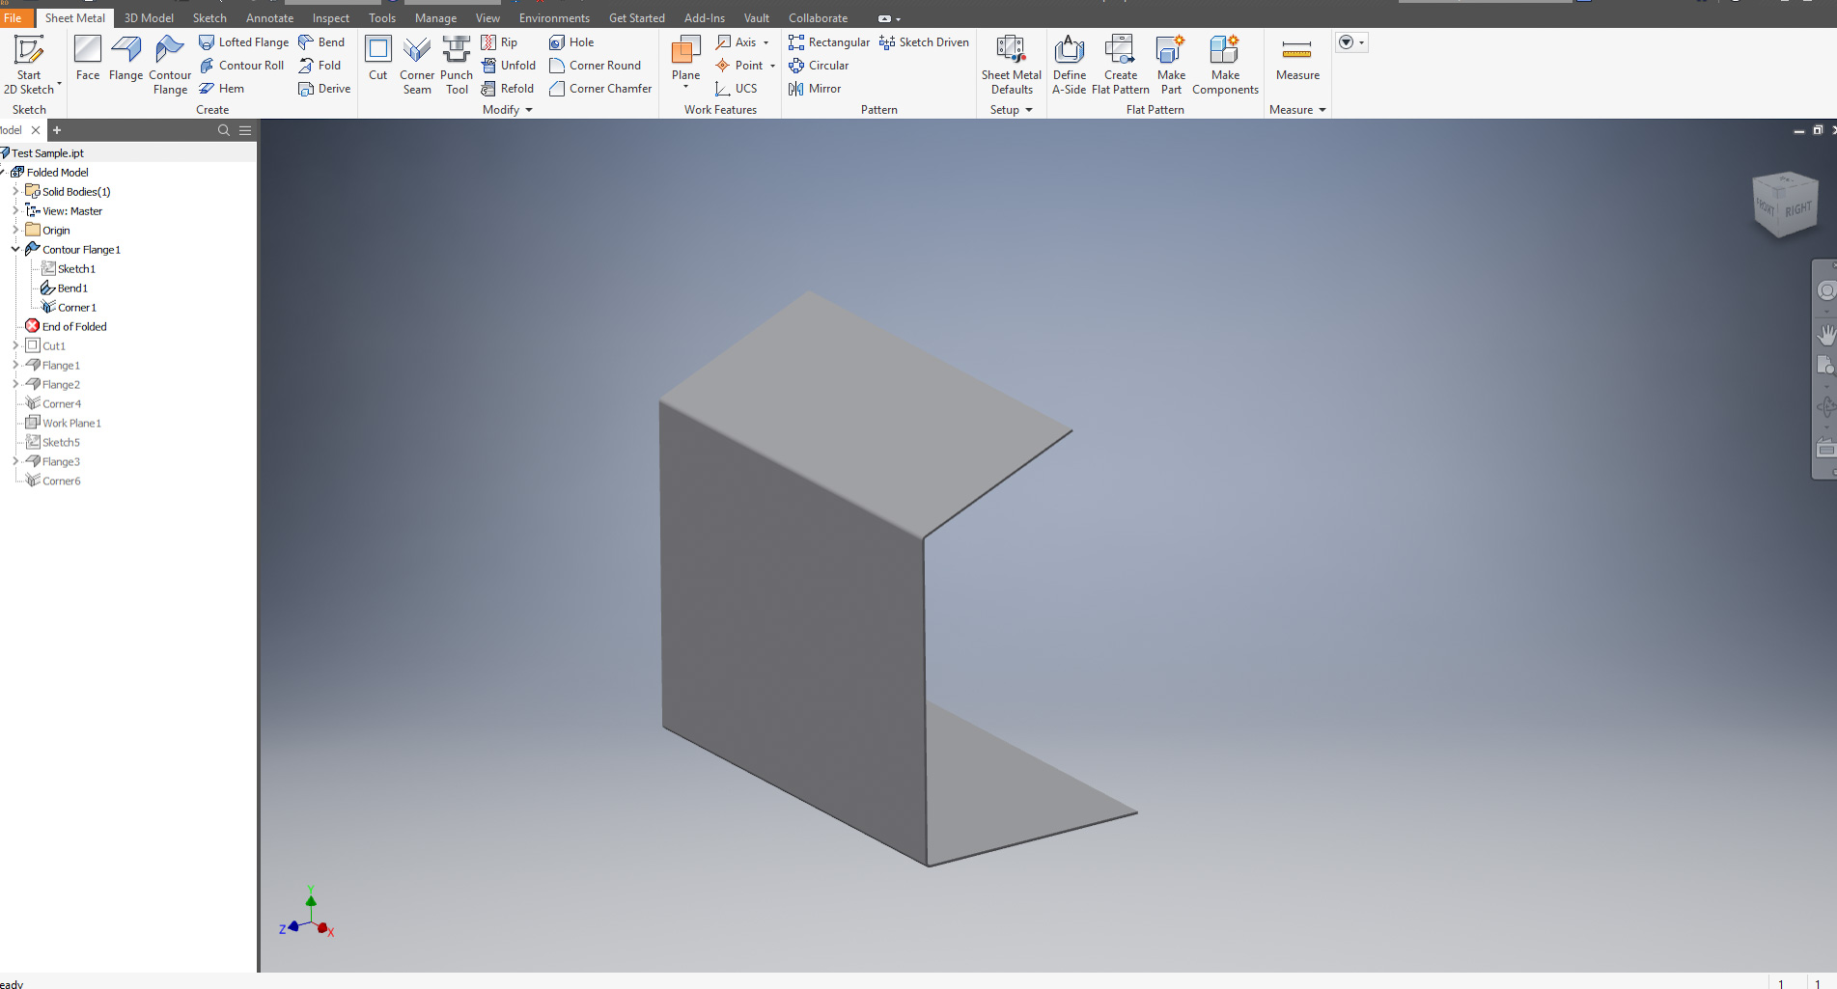
Task: Expand the Plane dropdown in Work Features
Action: (x=685, y=88)
